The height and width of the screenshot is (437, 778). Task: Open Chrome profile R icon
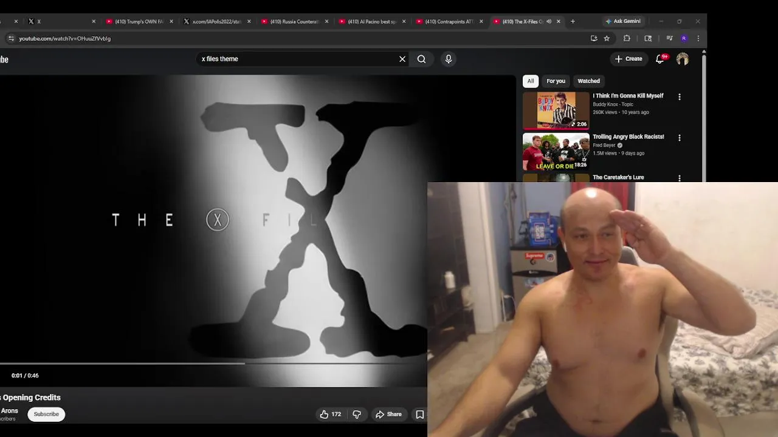click(x=684, y=38)
